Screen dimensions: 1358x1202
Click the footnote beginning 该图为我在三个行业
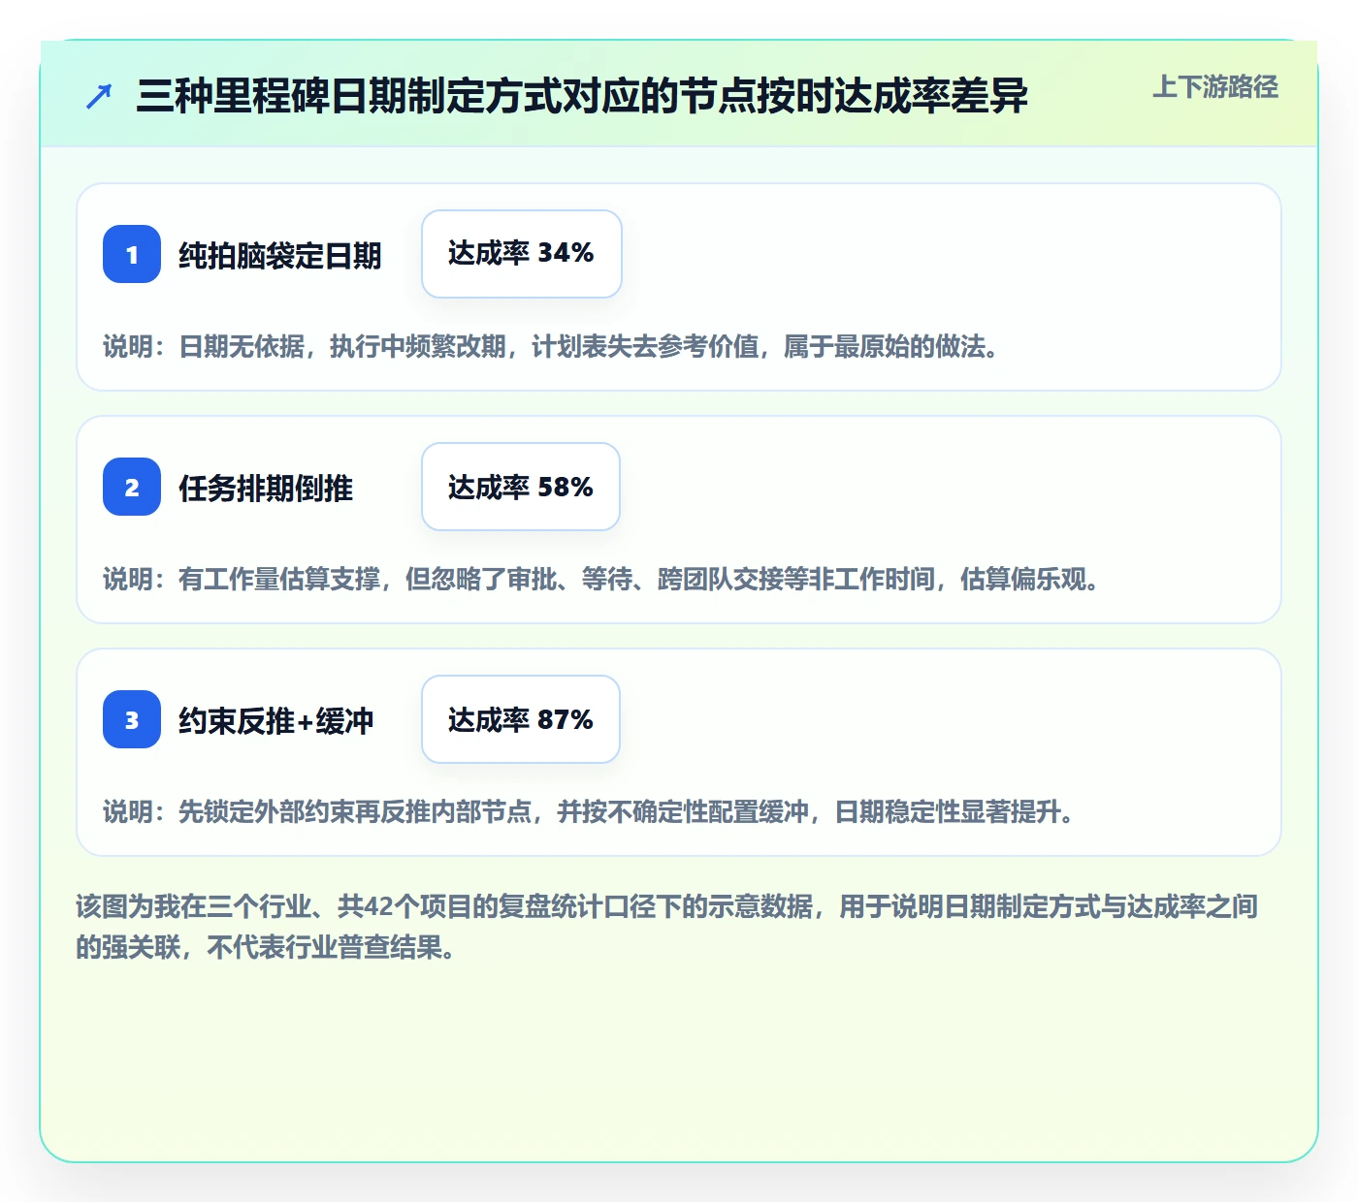tap(667, 927)
